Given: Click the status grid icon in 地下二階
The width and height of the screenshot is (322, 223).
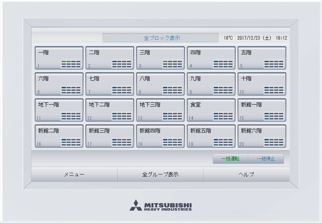Looking at the screenshot, I should [122, 117].
